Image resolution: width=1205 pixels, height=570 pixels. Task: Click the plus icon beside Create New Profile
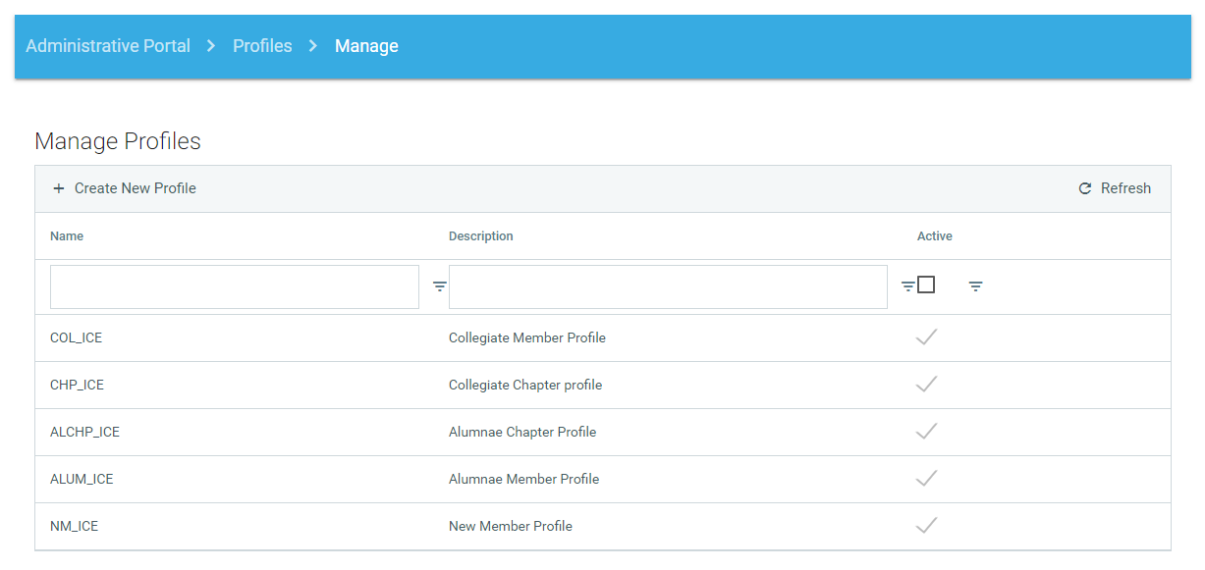click(59, 188)
